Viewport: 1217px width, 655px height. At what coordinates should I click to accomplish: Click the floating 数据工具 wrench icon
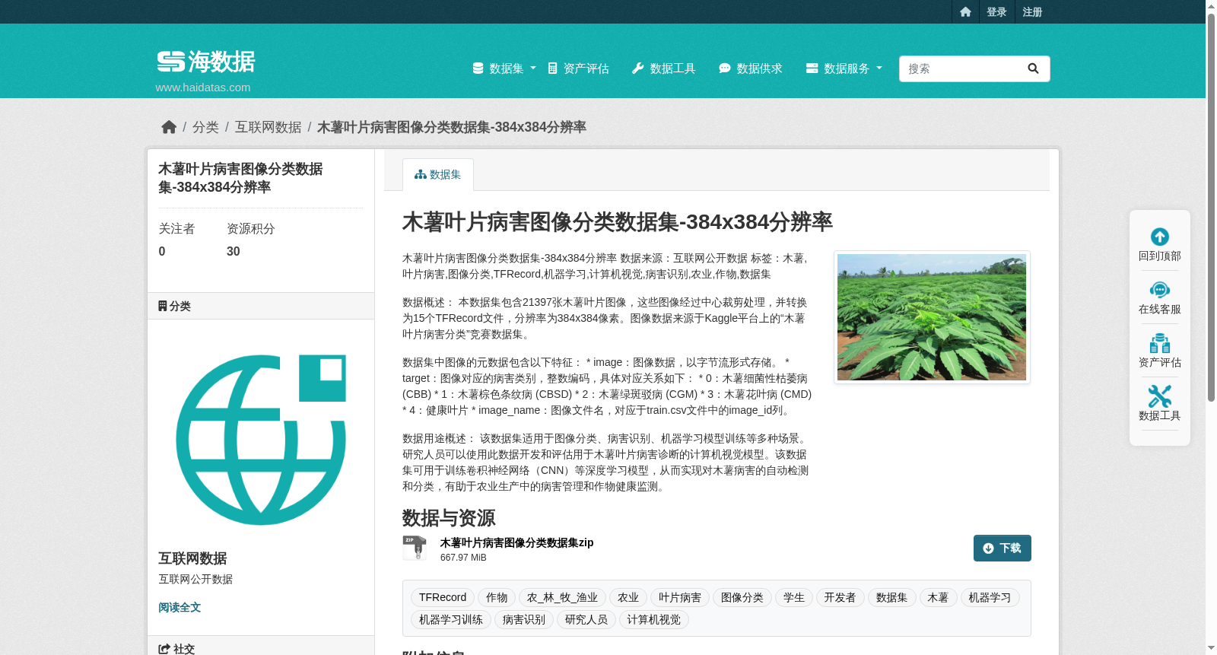1160,396
